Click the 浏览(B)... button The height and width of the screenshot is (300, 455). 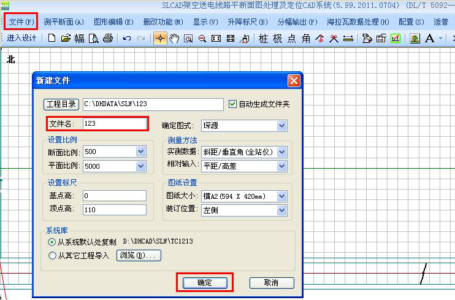click(139, 256)
